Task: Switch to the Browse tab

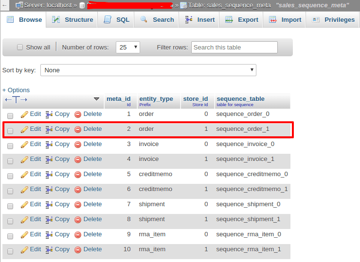Action: point(23,20)
